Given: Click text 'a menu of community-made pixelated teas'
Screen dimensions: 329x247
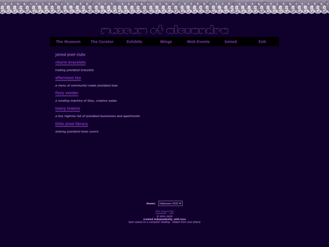Looking at the screenshot, I should pos(87,85).
